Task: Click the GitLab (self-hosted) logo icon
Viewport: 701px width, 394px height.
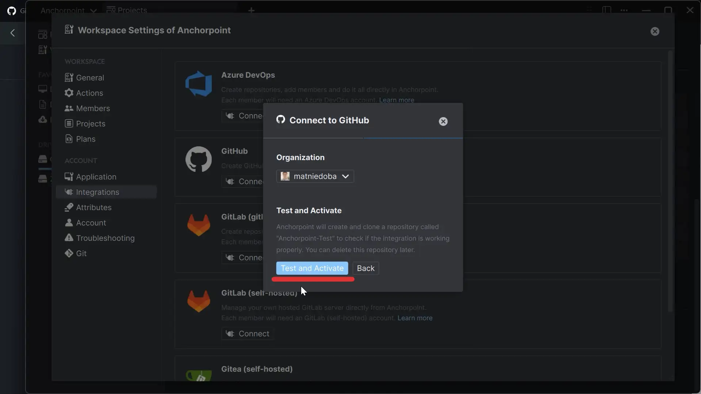Action: 198,301
